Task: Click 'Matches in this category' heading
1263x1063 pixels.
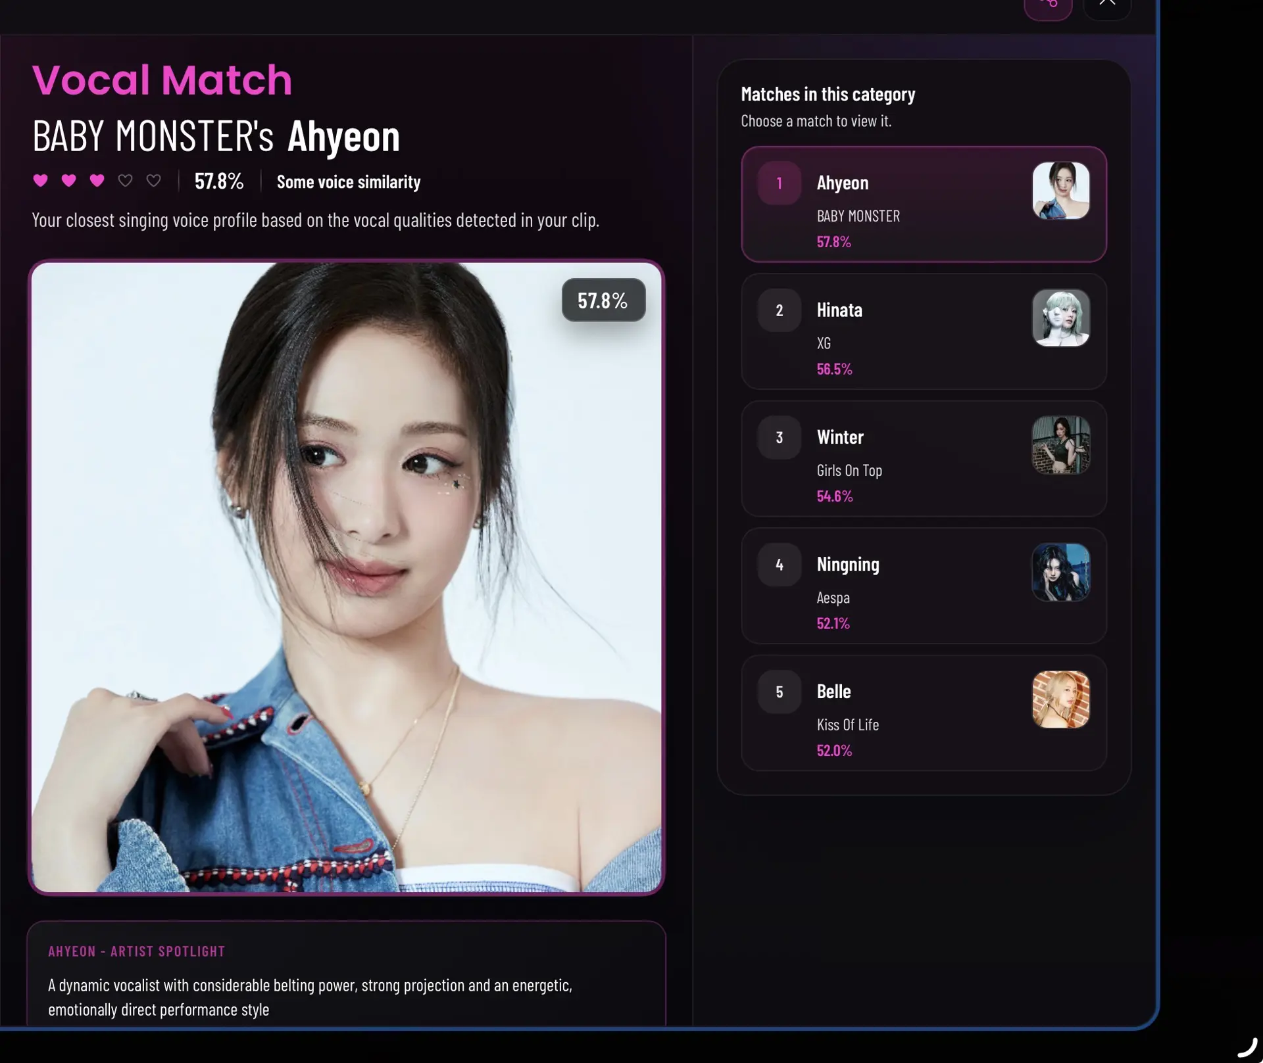Action: (x=828, y=94)
